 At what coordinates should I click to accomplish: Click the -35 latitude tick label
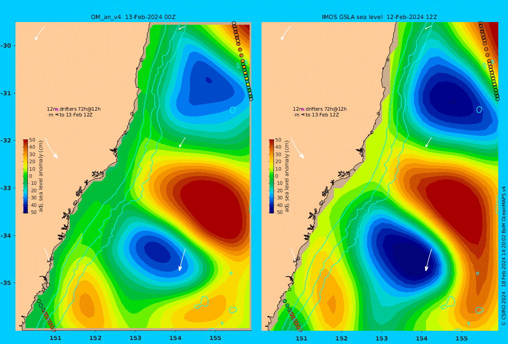click(x=6, y=283)
